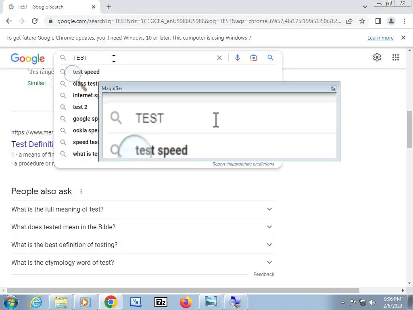Open Windows Media Player from taskbar
The image size is (413, 310).
click(x=86, y=302)
